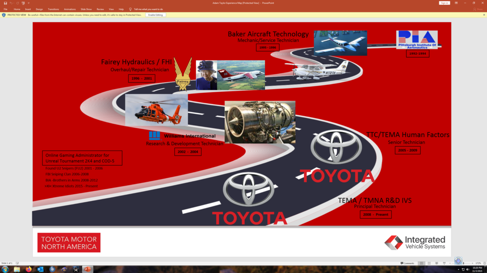Click the slide notes icon in status bar
The width and height of the screenshot is (487, 273).
tap(18, 263)
